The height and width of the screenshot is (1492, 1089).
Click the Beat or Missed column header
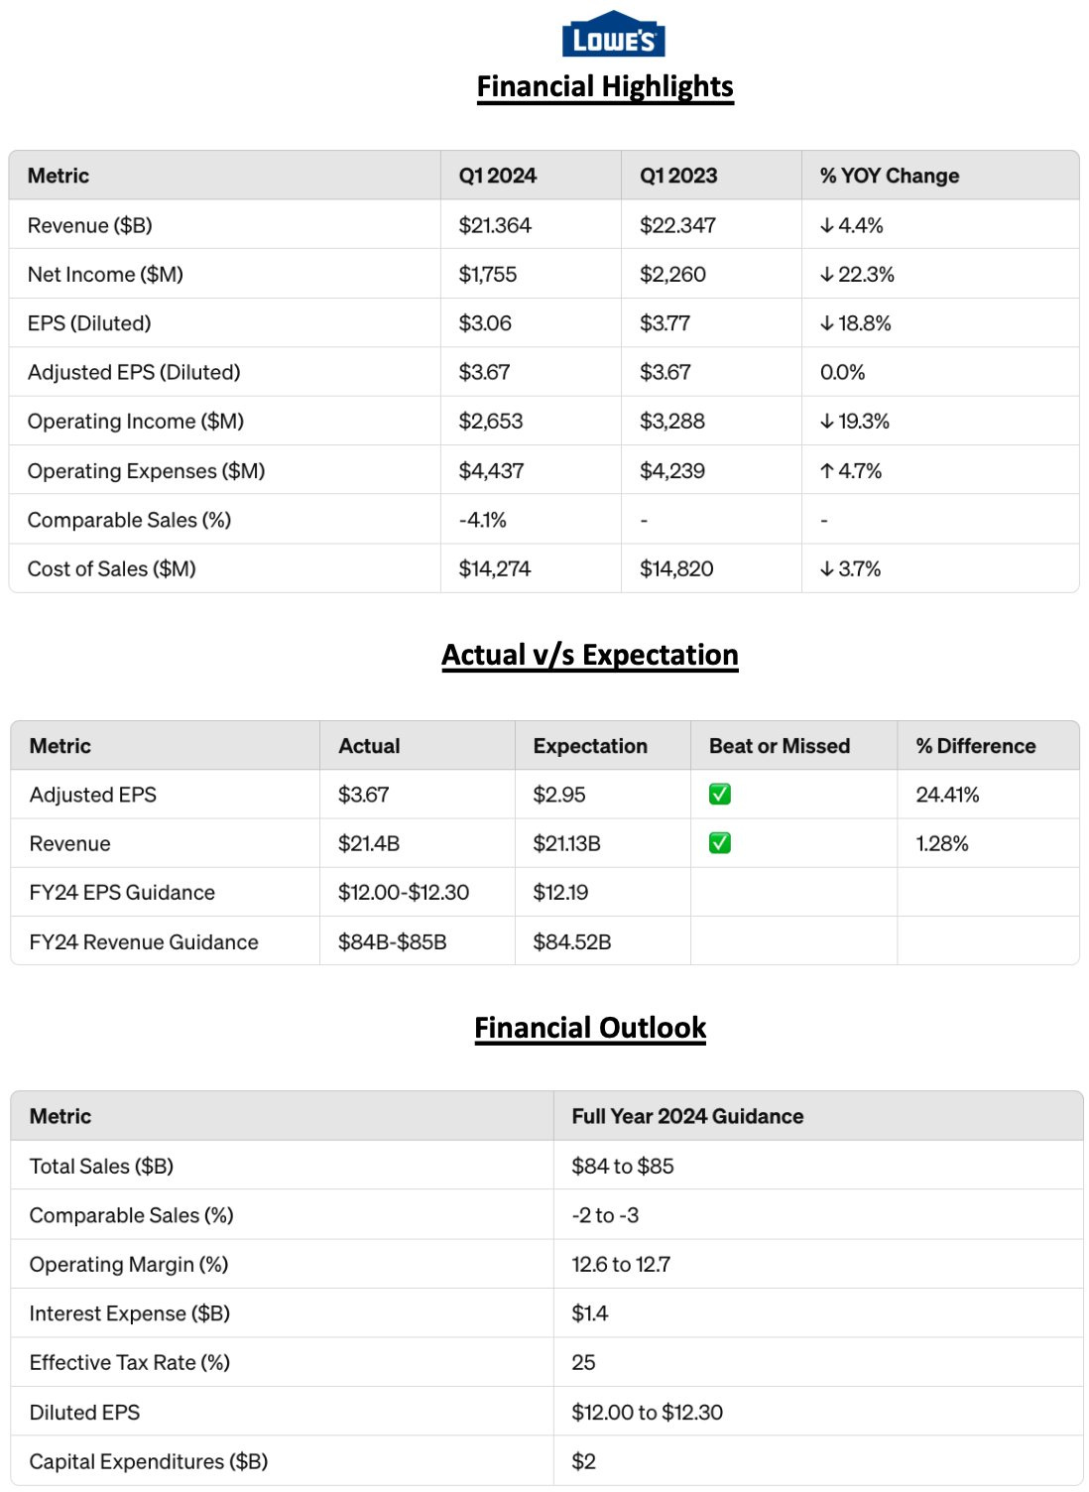pyautogui.click(x=779, y=746)
